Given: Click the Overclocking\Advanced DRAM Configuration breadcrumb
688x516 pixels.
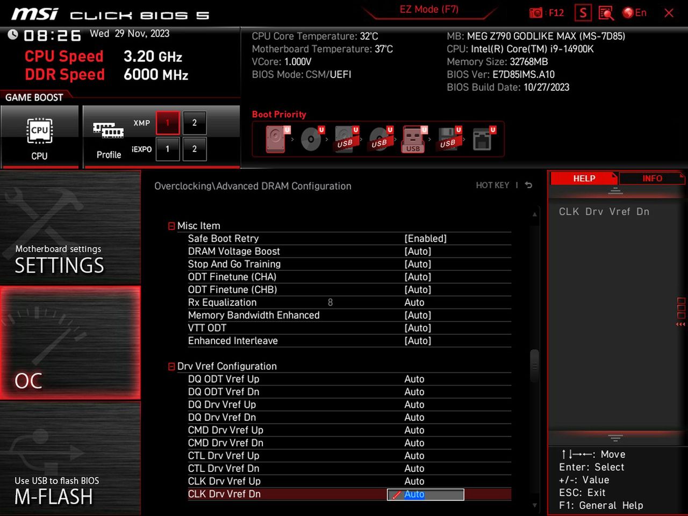Looking at the screenshot, I should 253,187.
